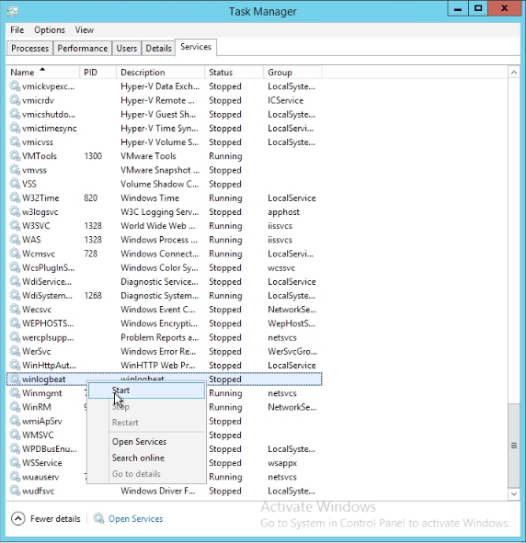Collapse view with Fewer details arrow
Viewport: 526px width, 543px height.
coord(18,518)
